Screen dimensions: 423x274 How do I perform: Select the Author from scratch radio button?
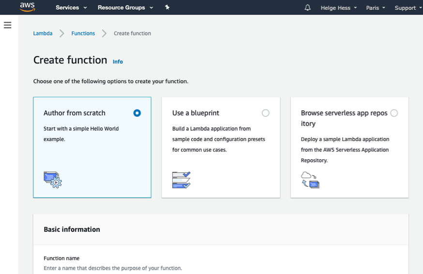pos(137,113)
